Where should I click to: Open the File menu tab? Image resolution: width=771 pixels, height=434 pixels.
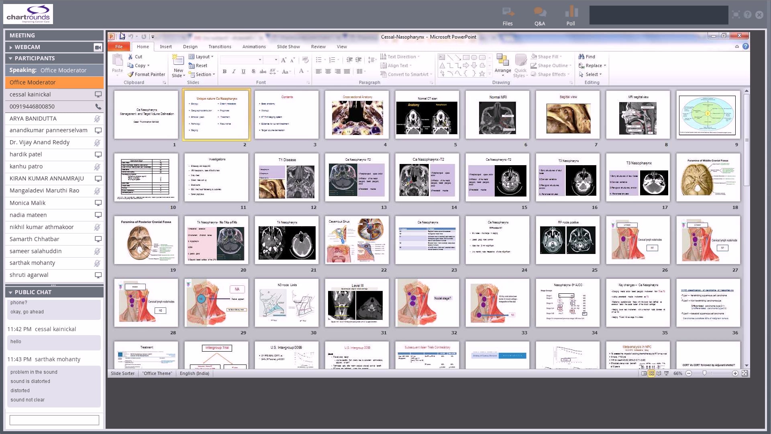[x=119, y=47]
